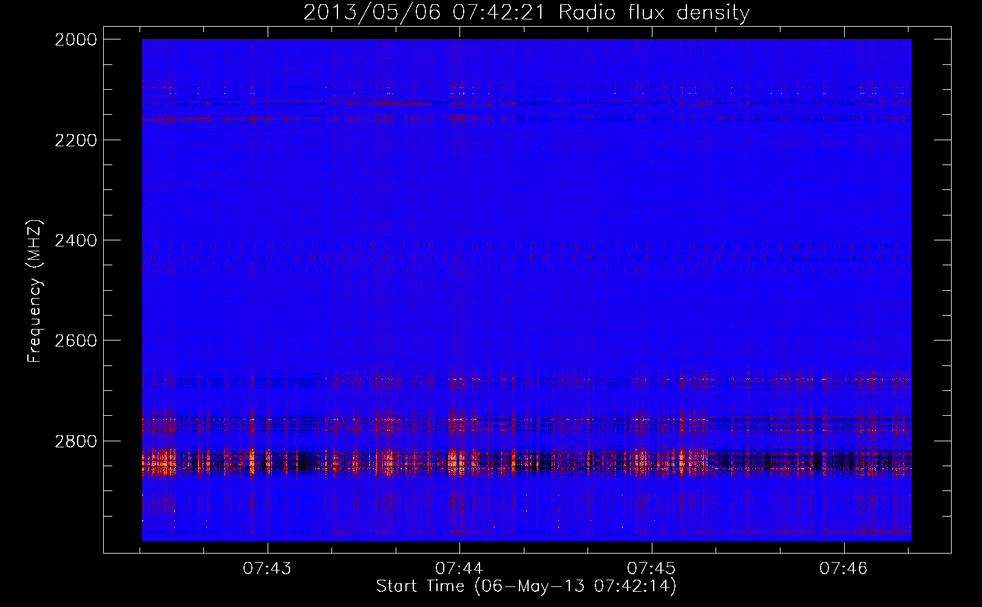Click the 2400 frequency axis label
The image size is (982, 607).
[x=75, y=240]
